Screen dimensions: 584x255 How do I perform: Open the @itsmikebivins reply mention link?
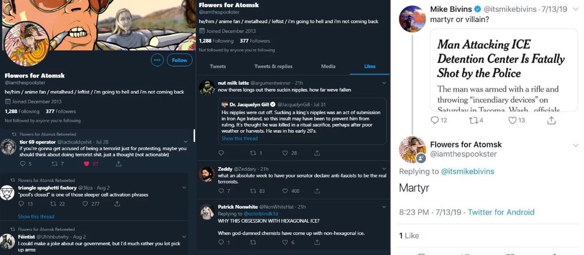[468, 171]
